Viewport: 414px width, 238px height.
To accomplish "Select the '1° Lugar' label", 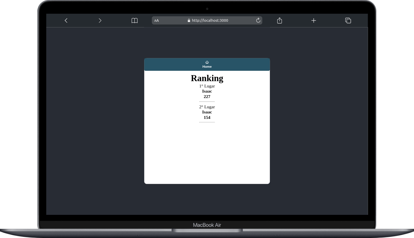I will (x=207, y=86).
